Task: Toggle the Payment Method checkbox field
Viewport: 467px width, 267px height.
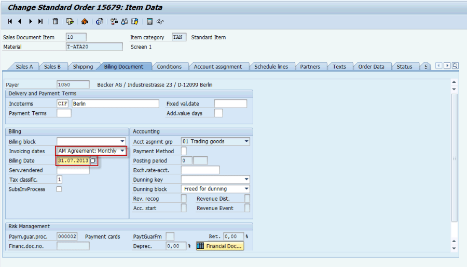Action: [x=184, y=151]
